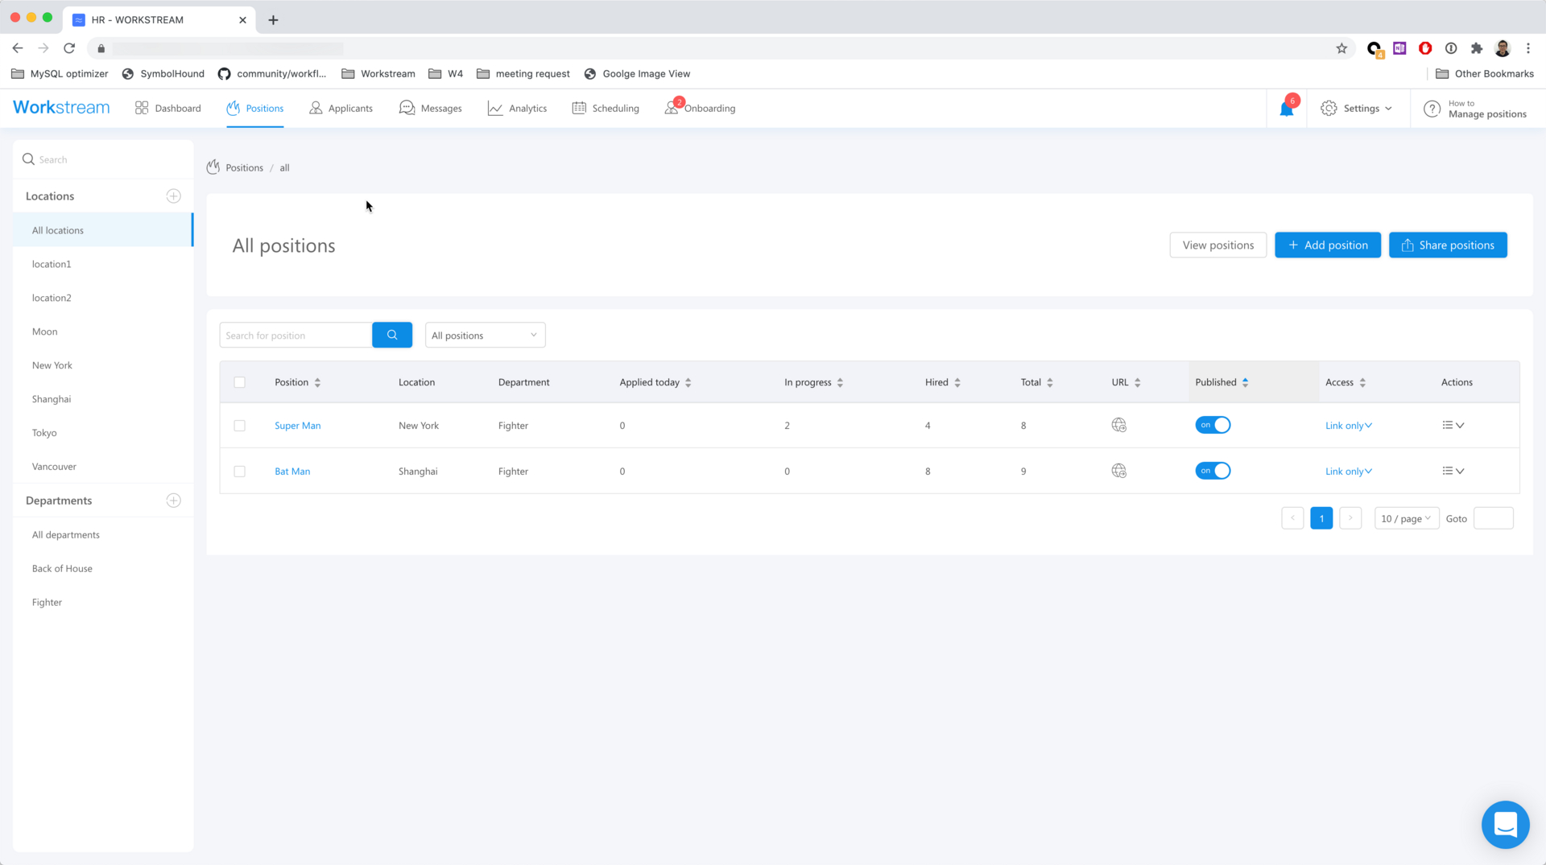Click the Add position button
1546x865 pixels.
[1327, 245]
